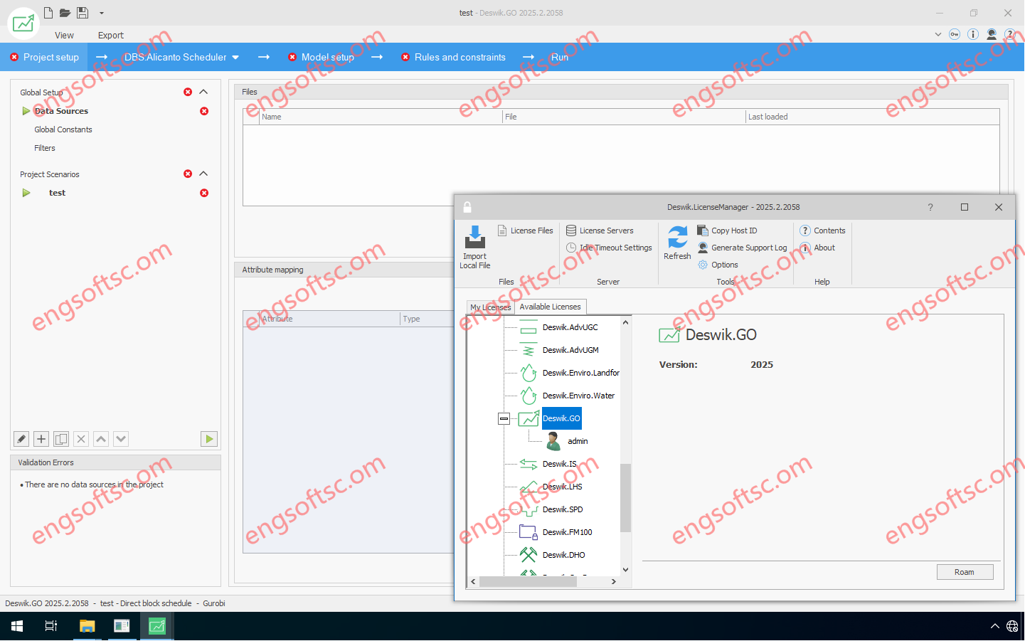Image resolution: width=1025 pixels, height=641 pixels.
Task: Collapse the Project Scenarios section
Action: click(x=203, y=174)
